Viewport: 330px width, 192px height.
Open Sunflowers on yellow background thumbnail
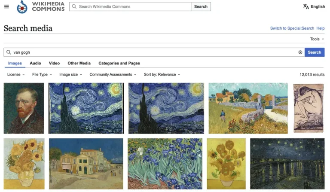226,164
